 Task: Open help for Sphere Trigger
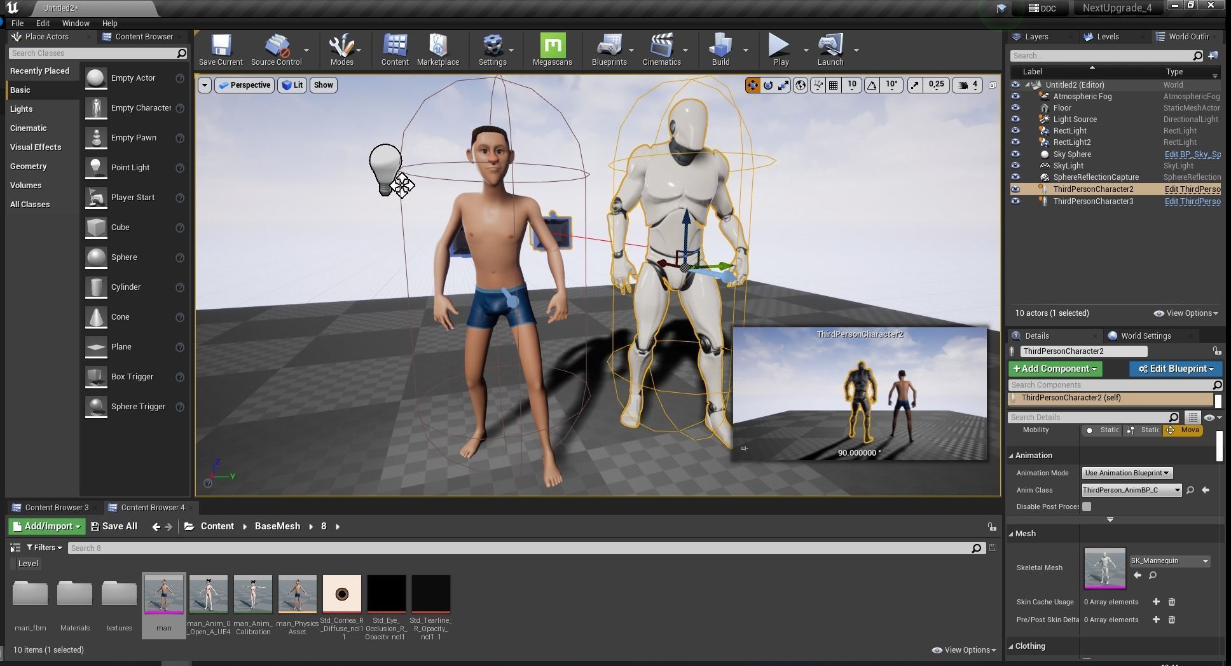pos(180,407)
